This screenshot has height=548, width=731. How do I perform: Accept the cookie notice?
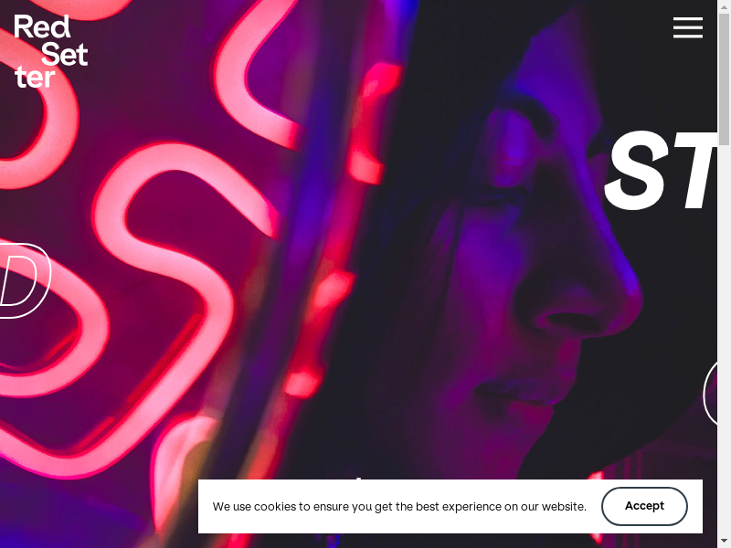coord(644,506)
